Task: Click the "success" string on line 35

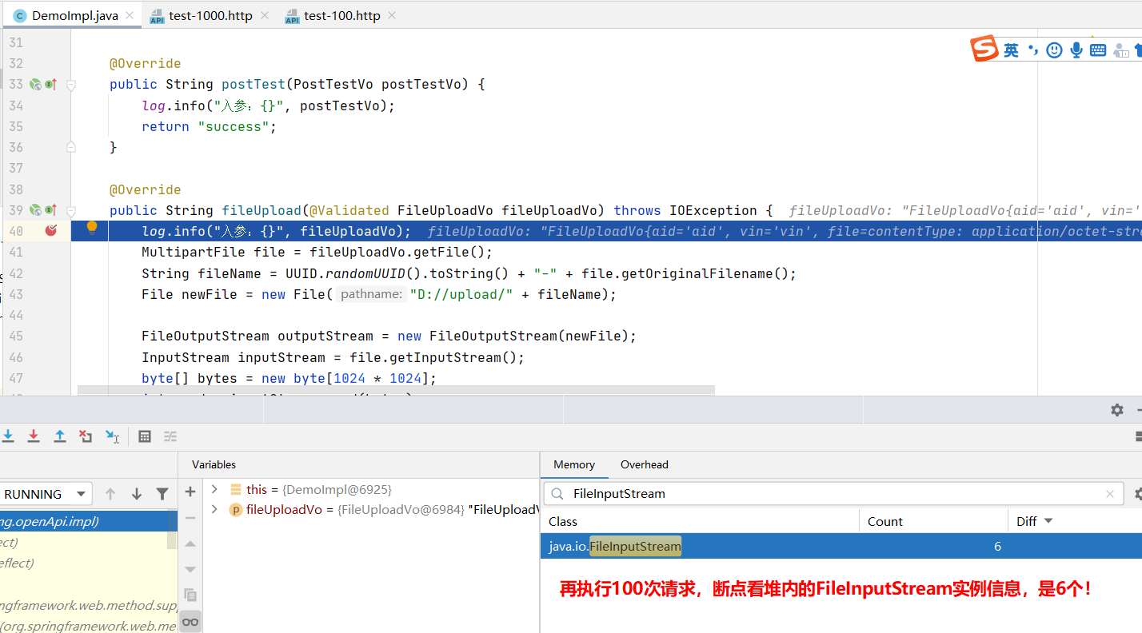Action: 233,126
